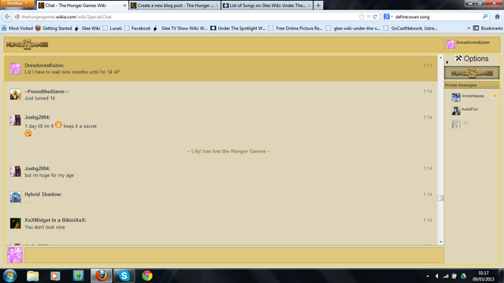
Task: Open the search engine selector dropdown
Action: coord(388,17)
